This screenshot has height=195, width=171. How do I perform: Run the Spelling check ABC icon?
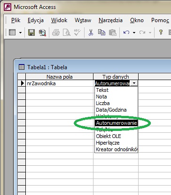(x=78, y=32)
